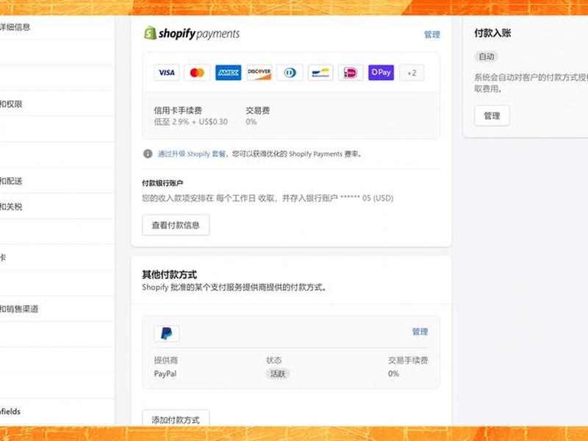588x441 pixels.
Task: Select the Bancontact icon
Action: click(x=320, y=72)
